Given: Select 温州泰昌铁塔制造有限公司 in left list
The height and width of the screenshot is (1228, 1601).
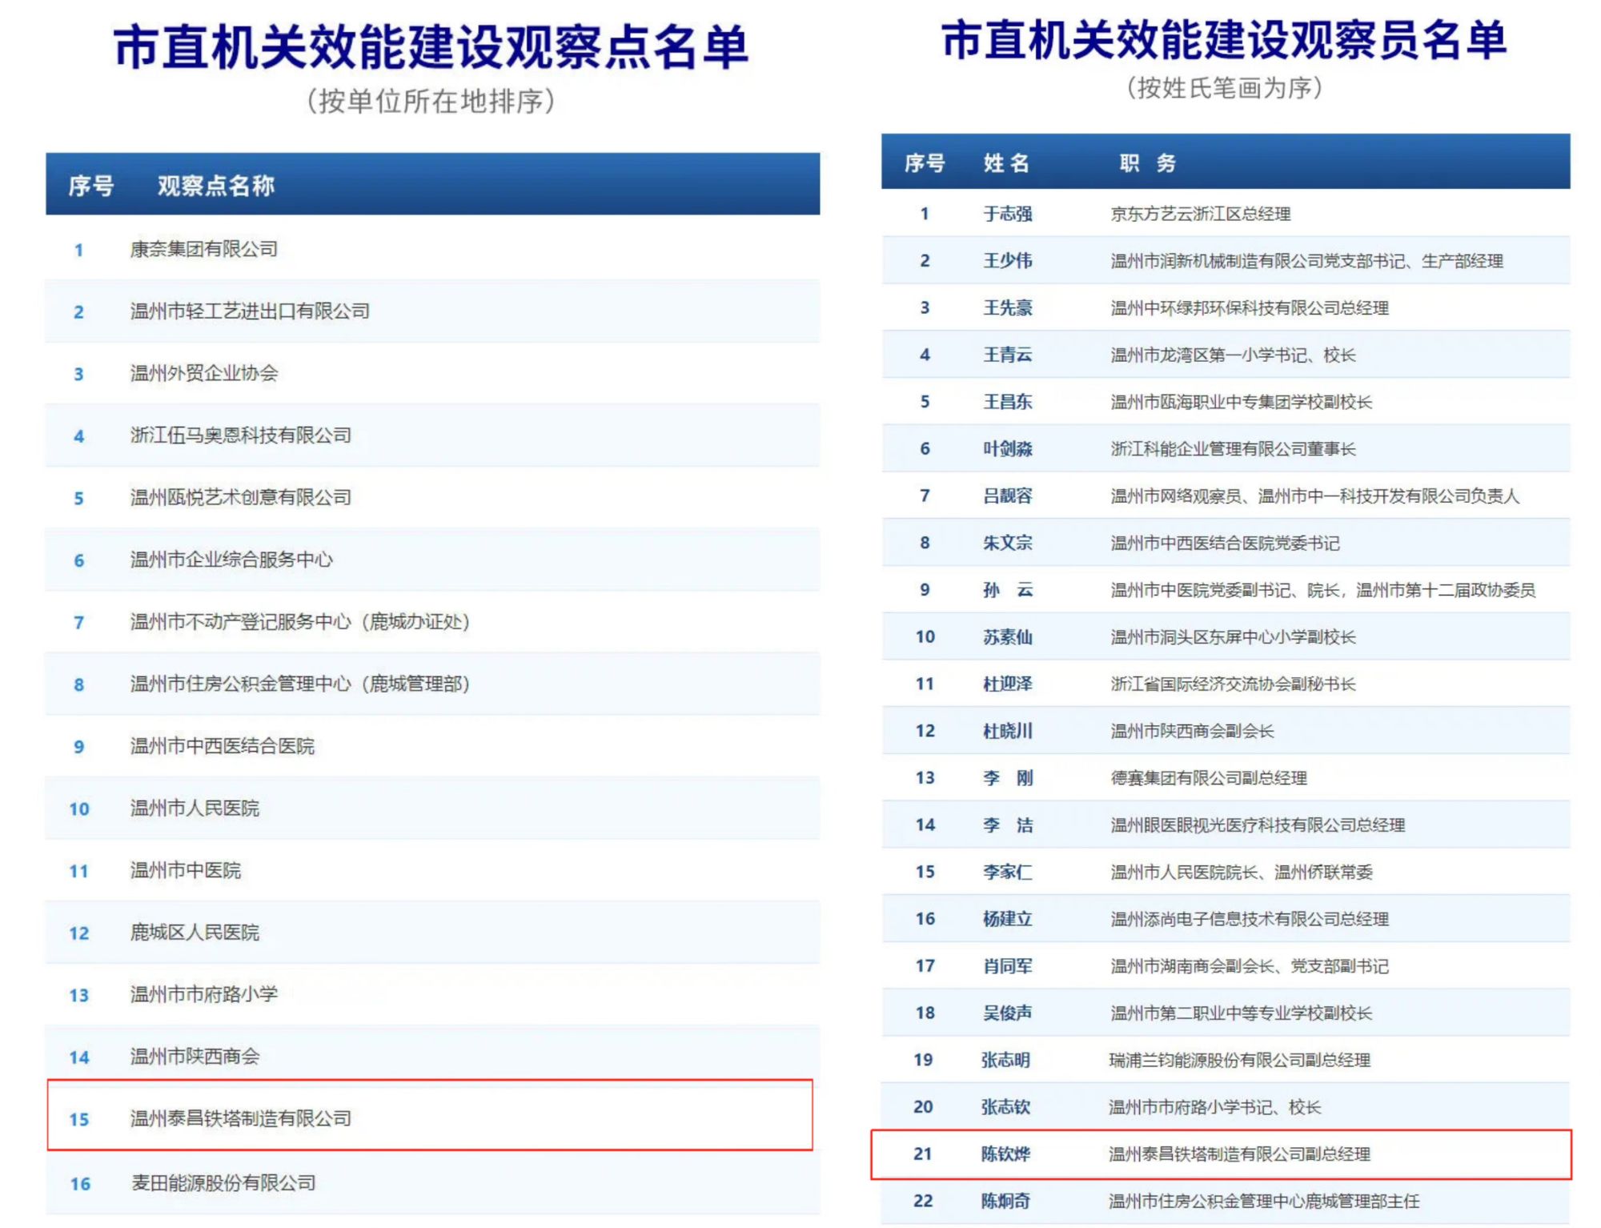Looking at the screenshot, I should pyautogui.click(x=431, y=1115).
